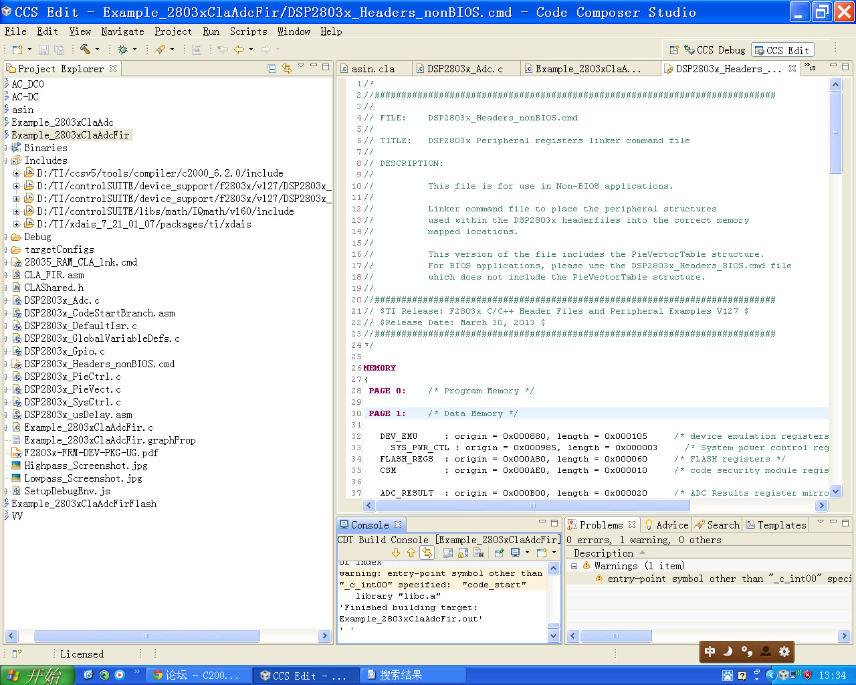856x685 pixels.
Task: Collapse All in Project Explorer
Action: pyautogui.click(x=272, y=68)
